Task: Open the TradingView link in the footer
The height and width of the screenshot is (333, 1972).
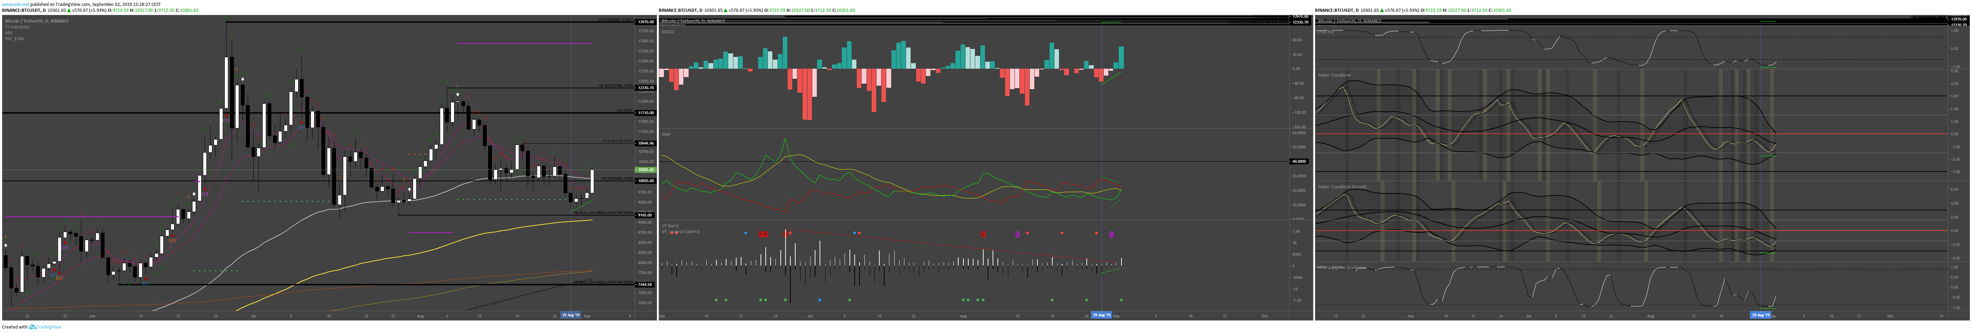Action: [x=49, y=327]
